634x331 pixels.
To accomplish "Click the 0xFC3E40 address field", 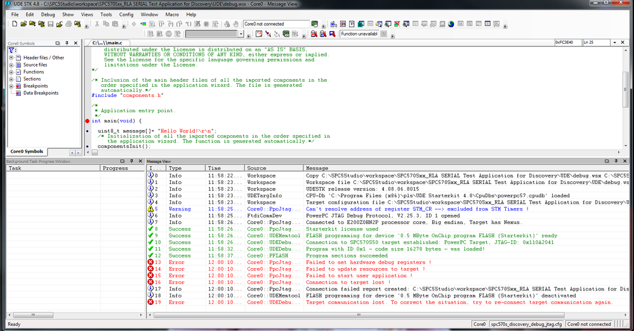I will tap(568, 42).
